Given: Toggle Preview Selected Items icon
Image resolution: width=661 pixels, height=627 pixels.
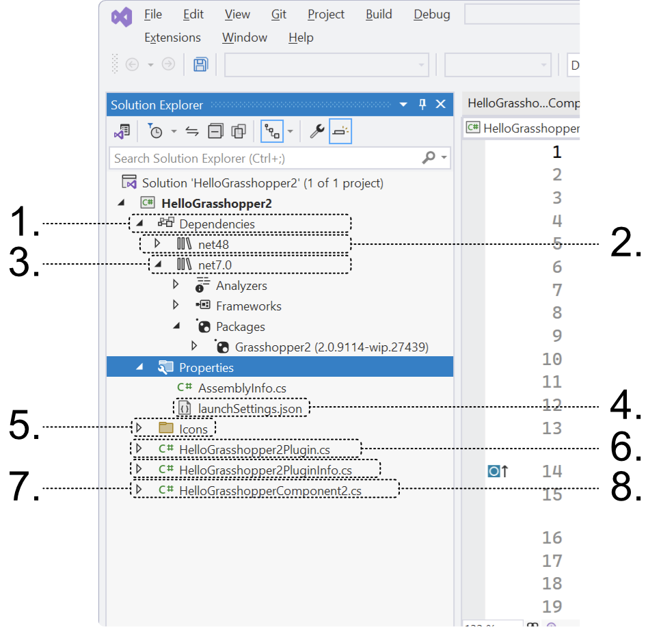Looking at the screenshot, I should pyautogui.click(x=340, y=131).
